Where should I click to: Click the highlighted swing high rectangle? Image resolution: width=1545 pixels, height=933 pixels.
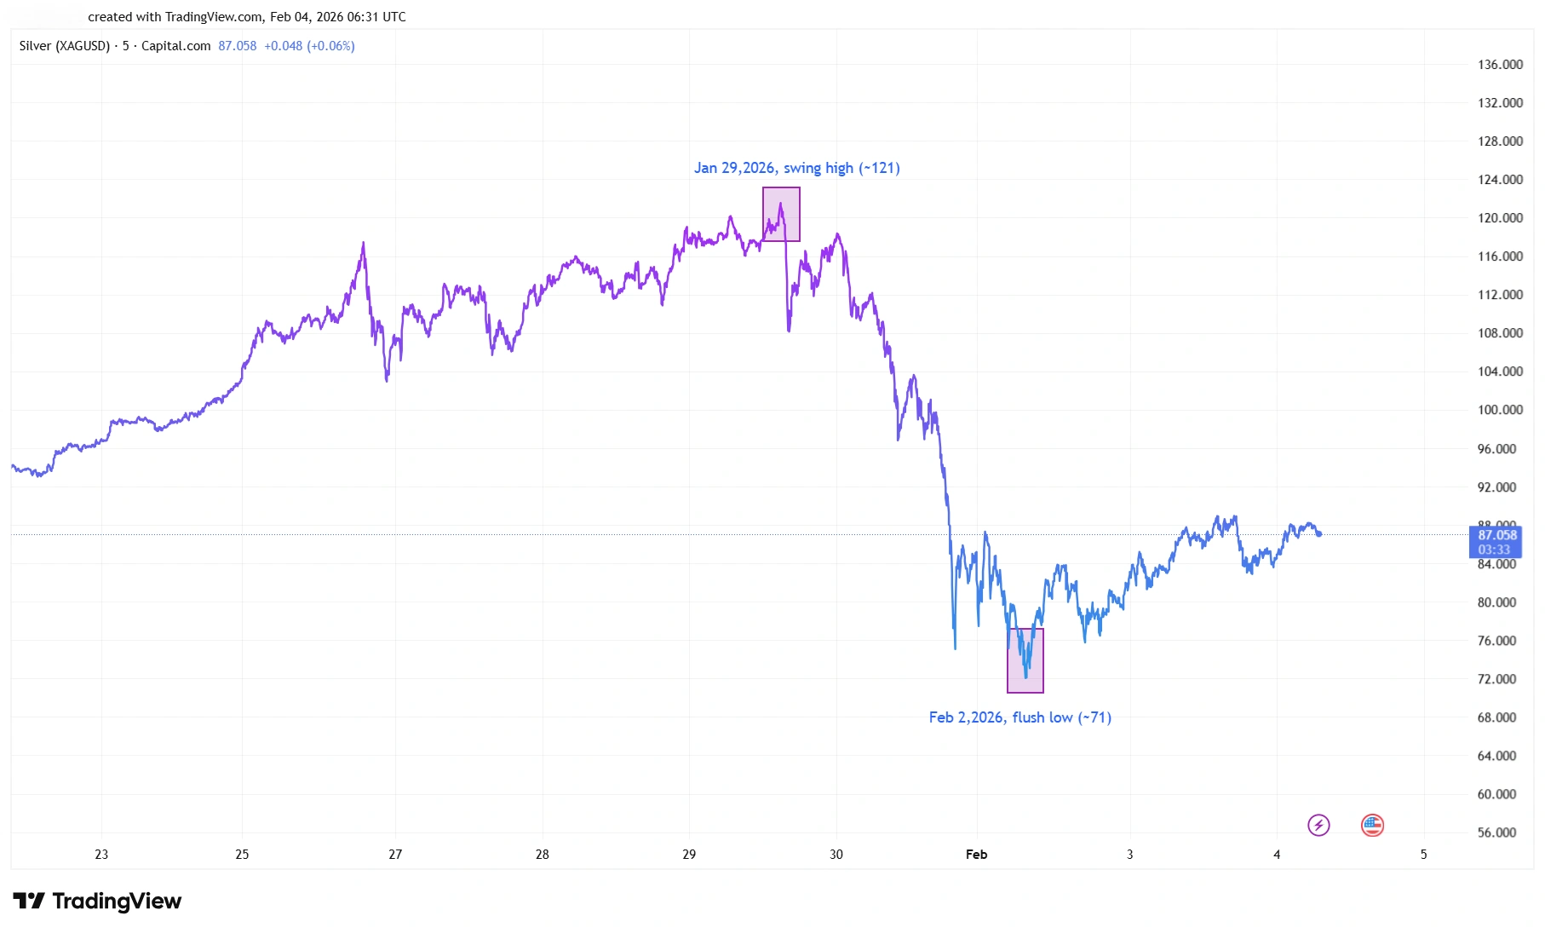781,214
